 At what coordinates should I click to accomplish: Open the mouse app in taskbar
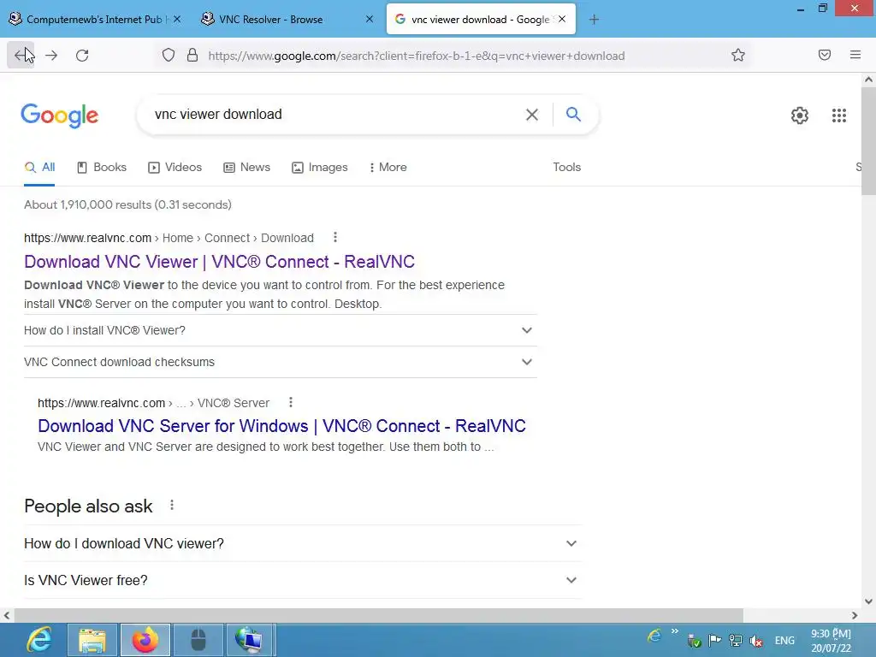pos(198,640)
